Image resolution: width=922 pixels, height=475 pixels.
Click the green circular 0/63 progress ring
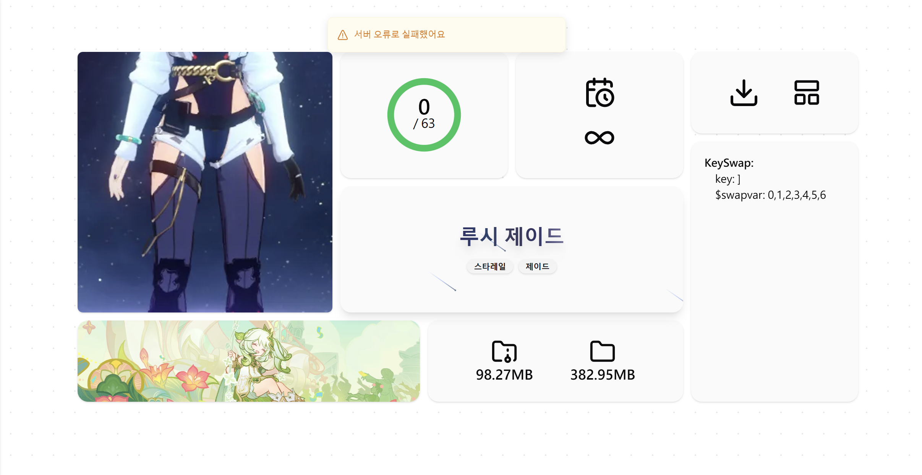424,115
